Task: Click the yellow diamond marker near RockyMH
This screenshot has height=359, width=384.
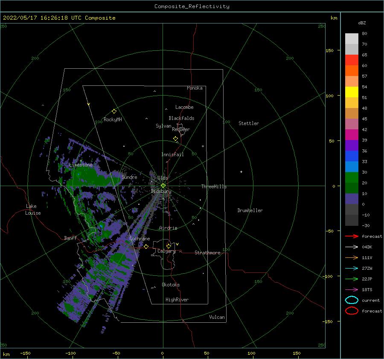Action: [114, 111]
